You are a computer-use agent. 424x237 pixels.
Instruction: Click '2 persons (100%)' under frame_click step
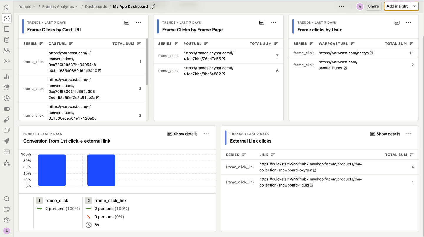[x=62, y=209]
